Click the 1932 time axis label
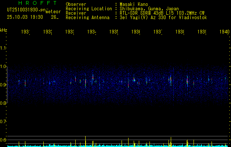Viewport: 231px width, 147px height. (x=48, y=32)
